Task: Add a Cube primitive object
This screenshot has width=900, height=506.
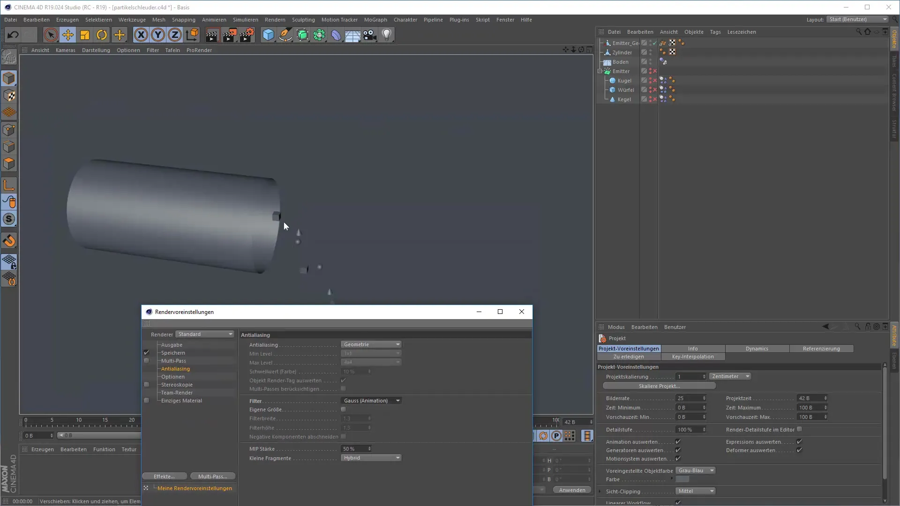Action: 268,35
